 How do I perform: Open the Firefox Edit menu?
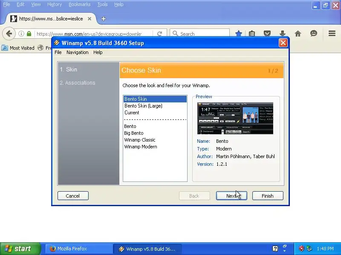click(x=20, y=4)
